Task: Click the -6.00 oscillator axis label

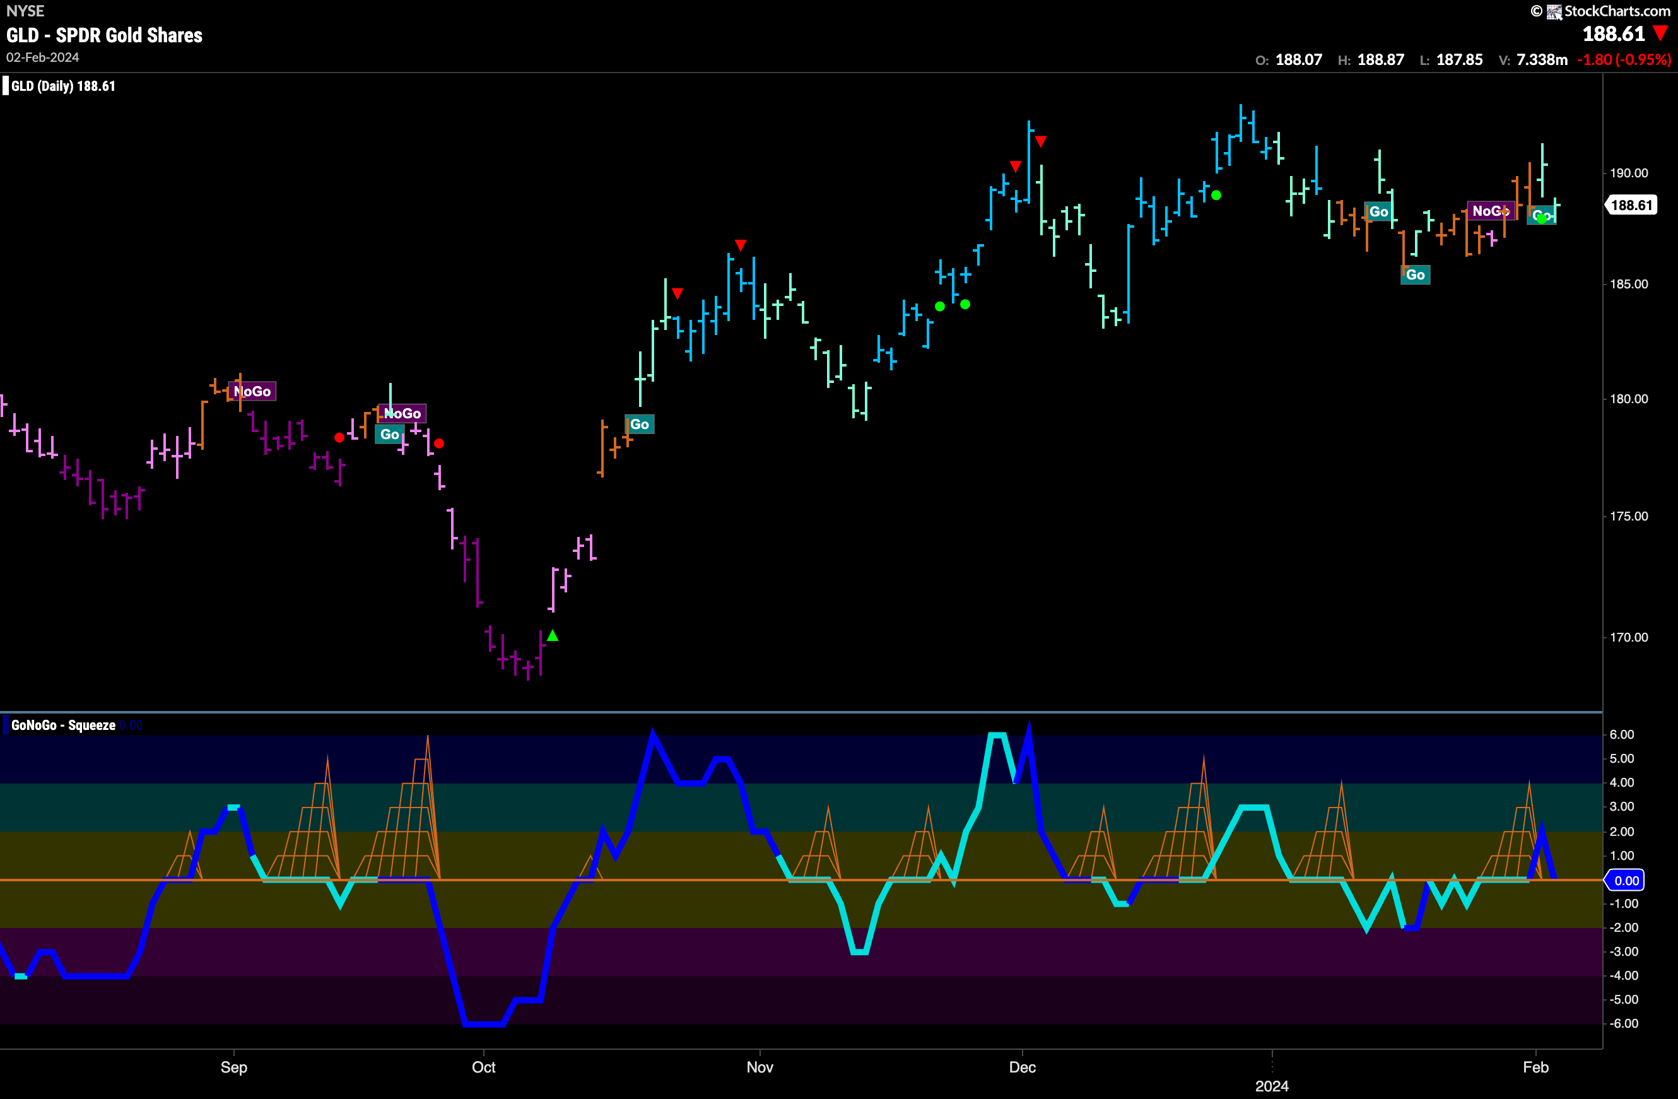Action: point(1624,1023)
